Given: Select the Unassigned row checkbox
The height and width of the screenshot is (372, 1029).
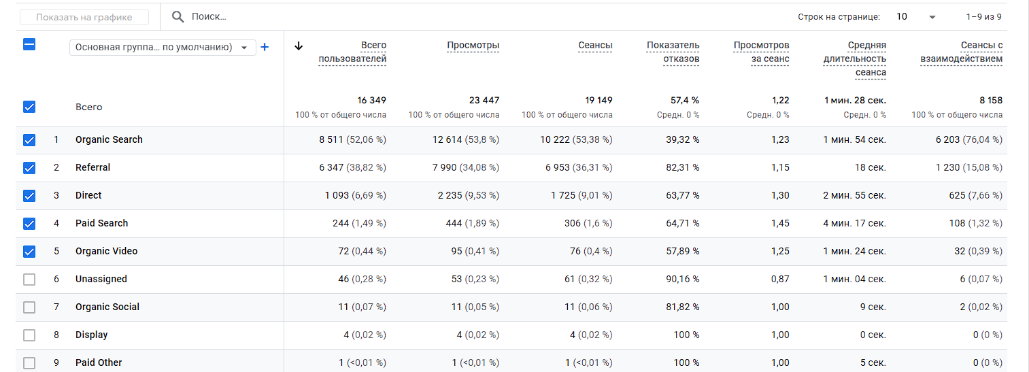Looking at the screenshot, I should [x=29, y=280].
